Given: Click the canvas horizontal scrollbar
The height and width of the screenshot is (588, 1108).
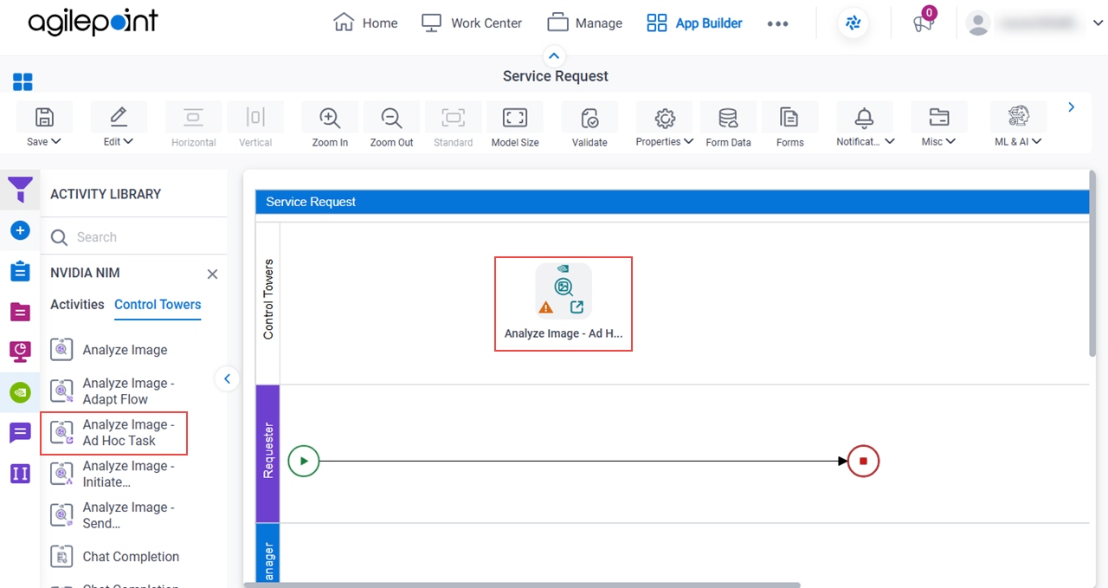Looking at the screenshot, I should click(x=523, y=585).
